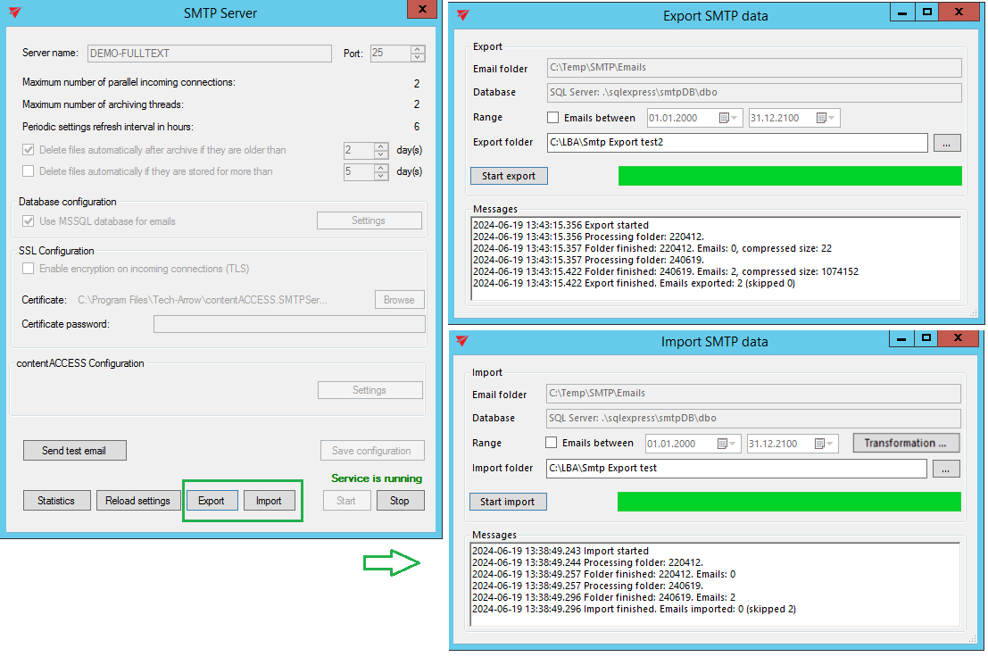Open Import folder browse ellipsis button

click(946, 468)
